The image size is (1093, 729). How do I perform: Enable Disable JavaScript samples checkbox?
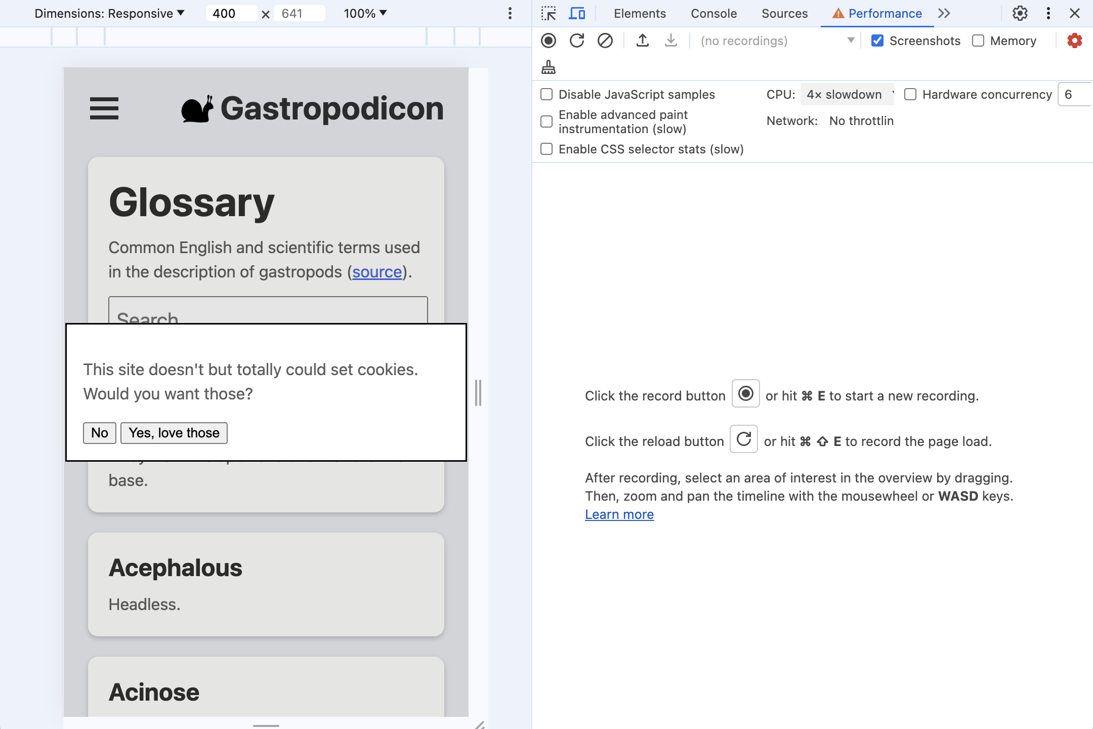tap(546, 94)
